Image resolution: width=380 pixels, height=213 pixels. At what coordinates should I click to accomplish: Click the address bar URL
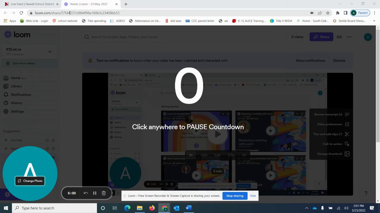coord(77,13)
